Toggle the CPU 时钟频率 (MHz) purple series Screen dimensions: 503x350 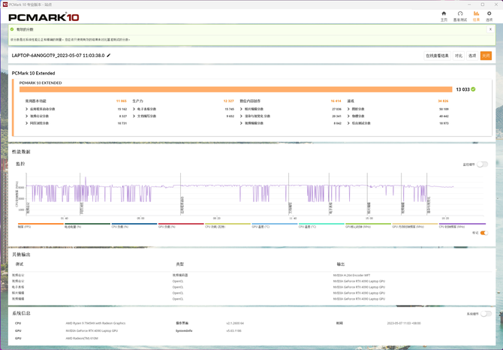462,225
